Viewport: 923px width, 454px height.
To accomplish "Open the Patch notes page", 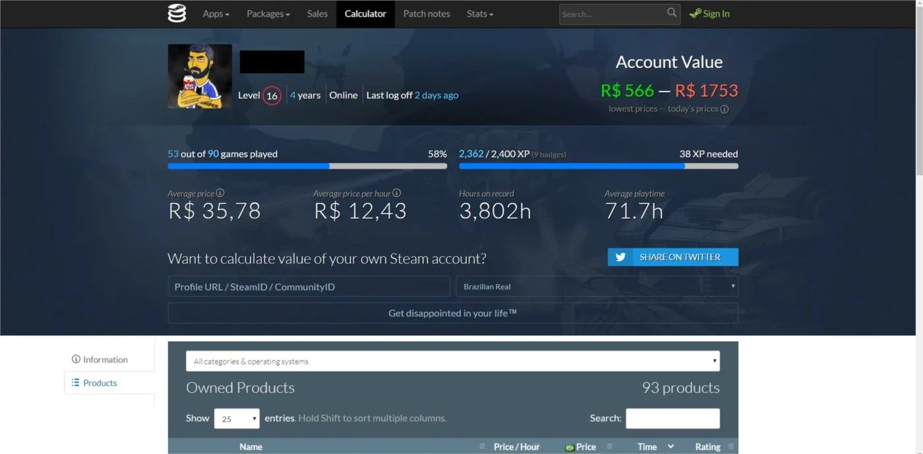I will tap(427, 14).
